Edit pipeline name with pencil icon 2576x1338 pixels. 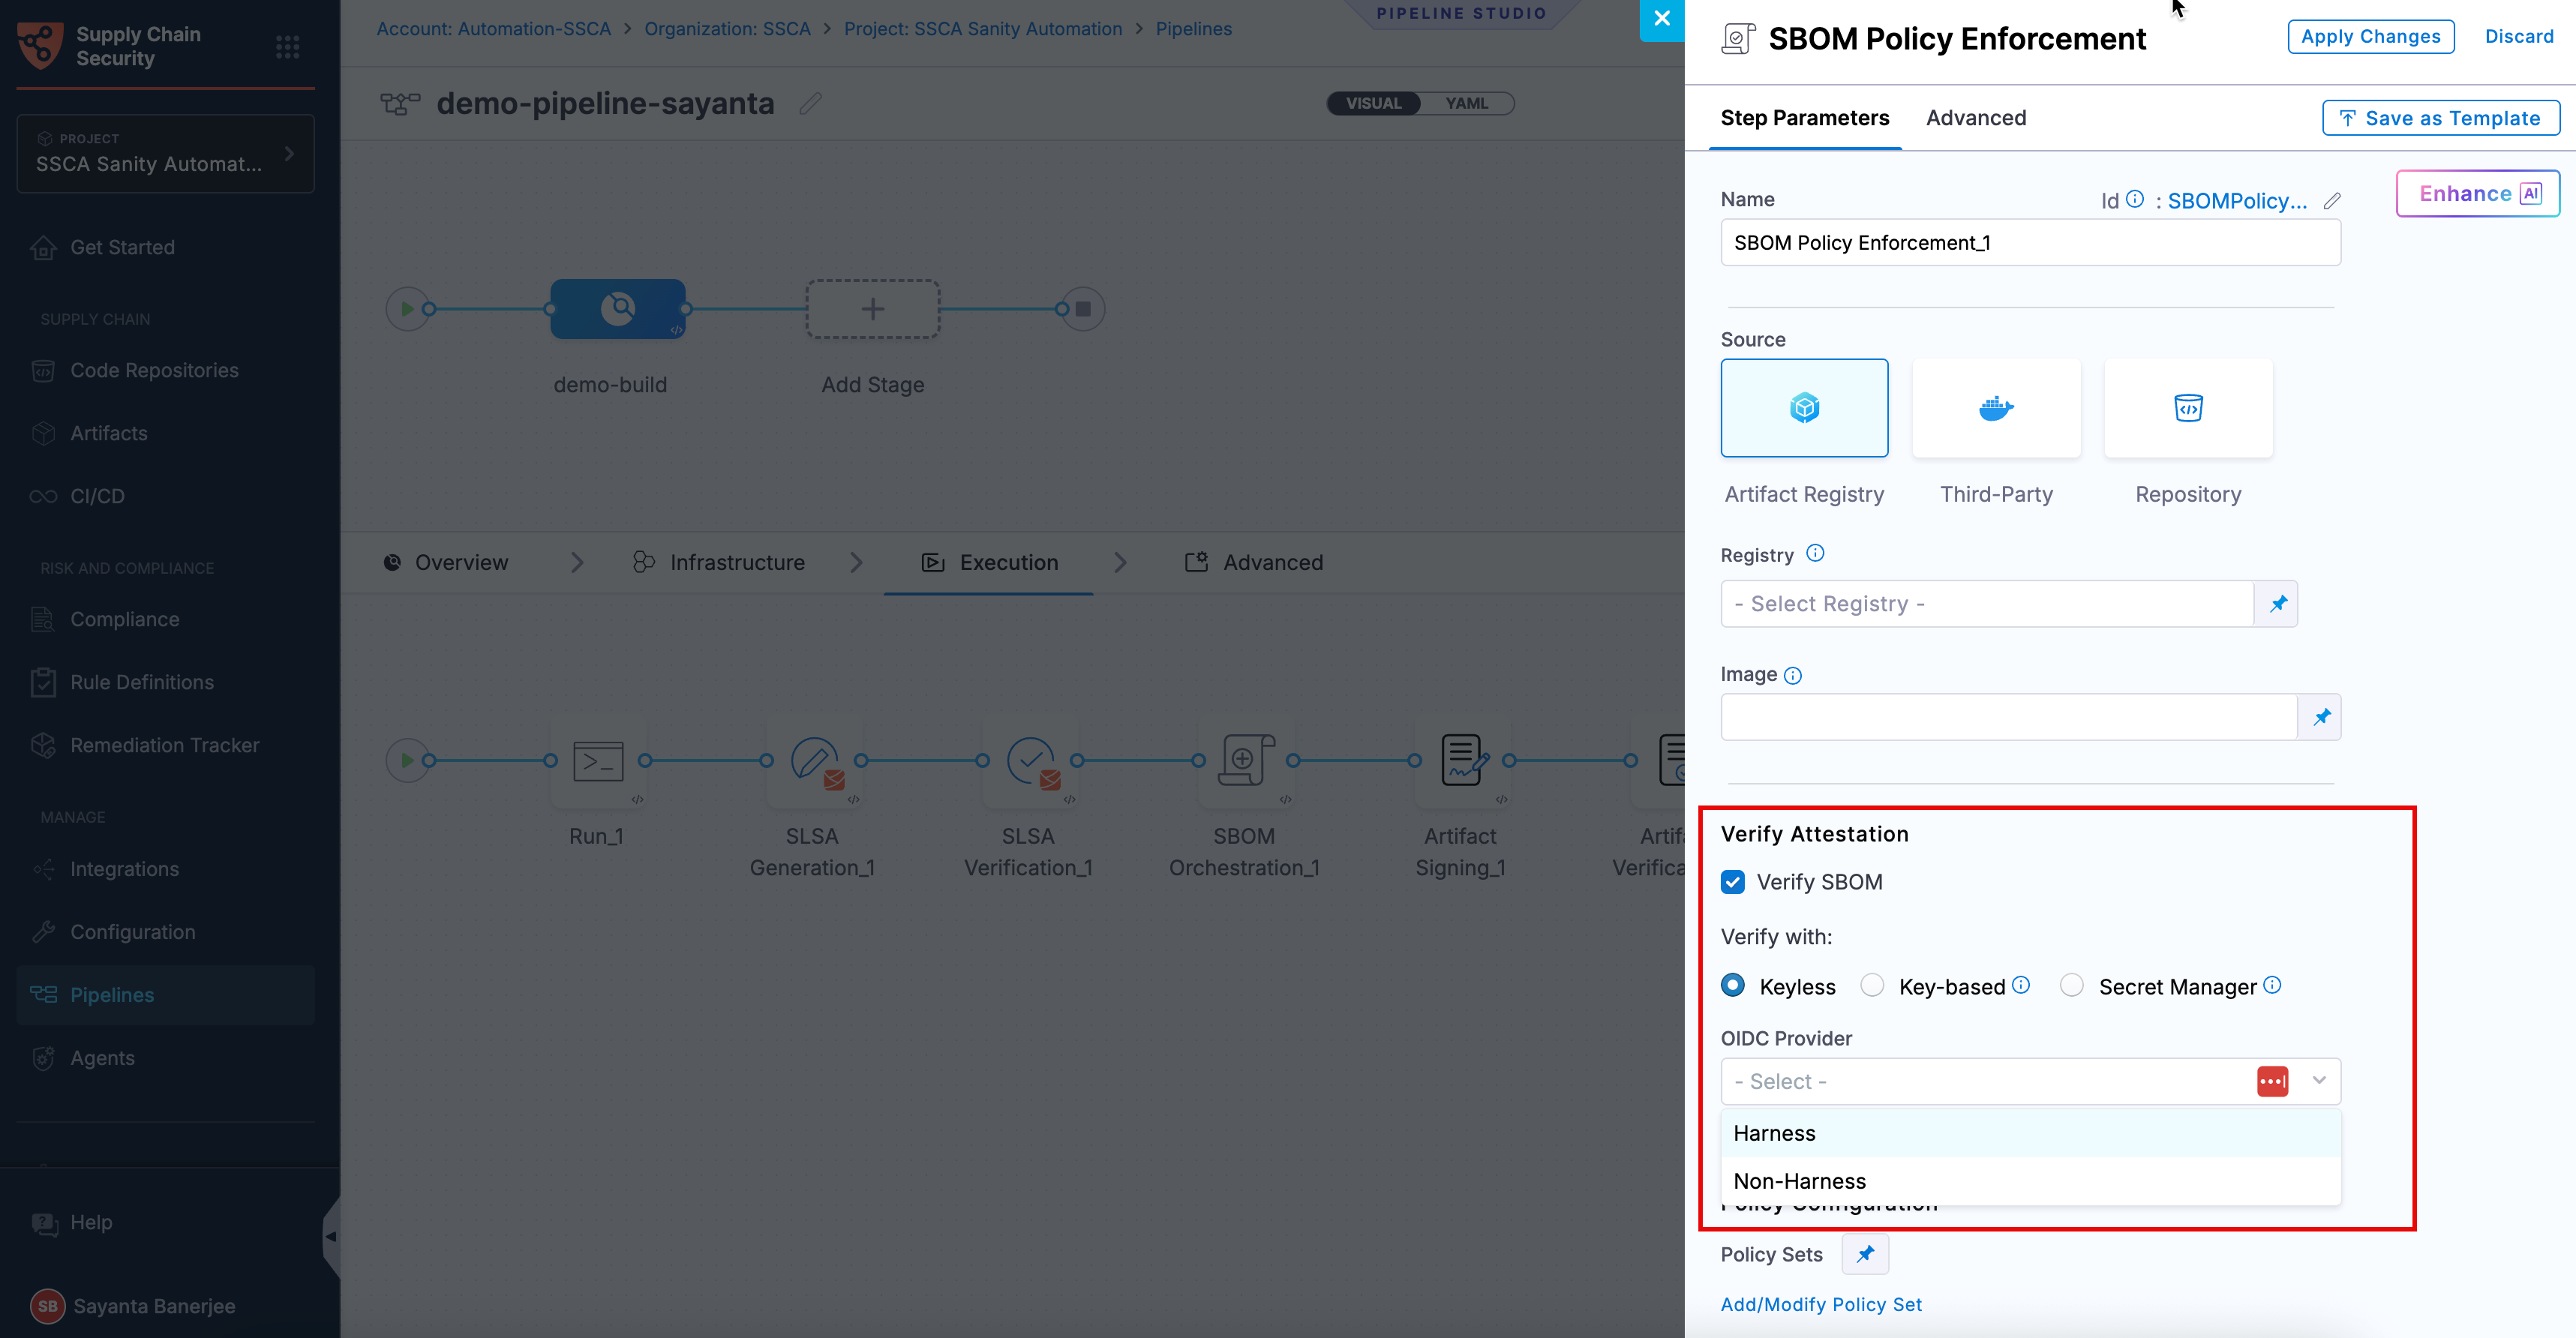[x=811, y=103]
